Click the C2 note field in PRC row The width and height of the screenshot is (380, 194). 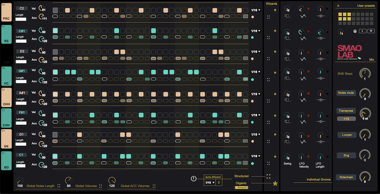pos(22,8)
